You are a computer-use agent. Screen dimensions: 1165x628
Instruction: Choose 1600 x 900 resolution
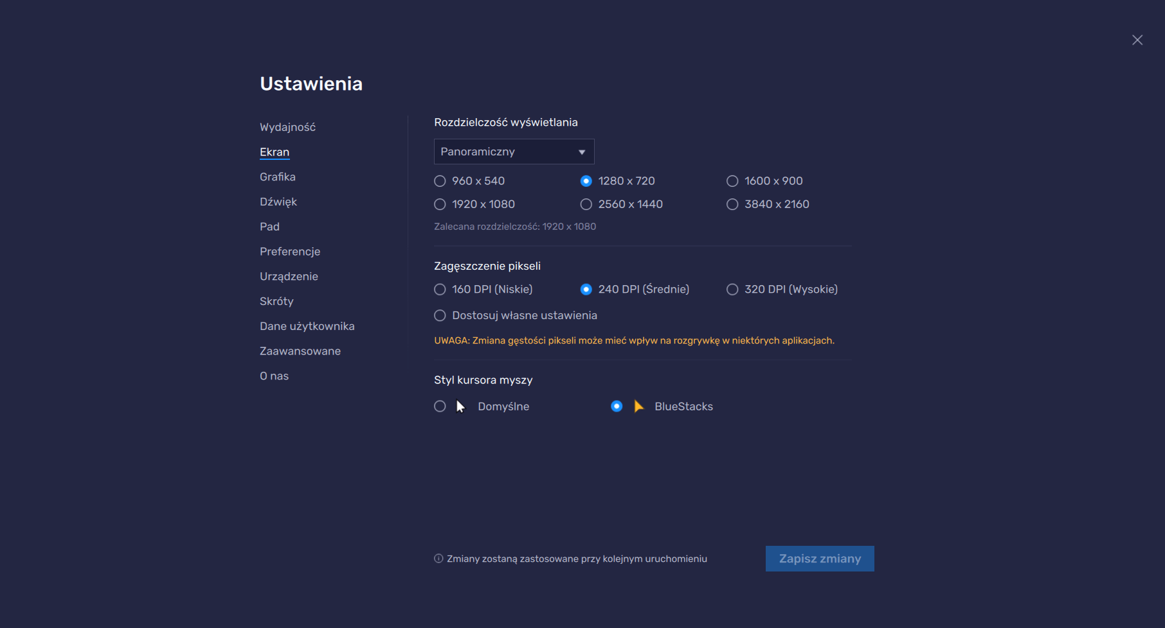pyautogui.click(x=732, y=181)
